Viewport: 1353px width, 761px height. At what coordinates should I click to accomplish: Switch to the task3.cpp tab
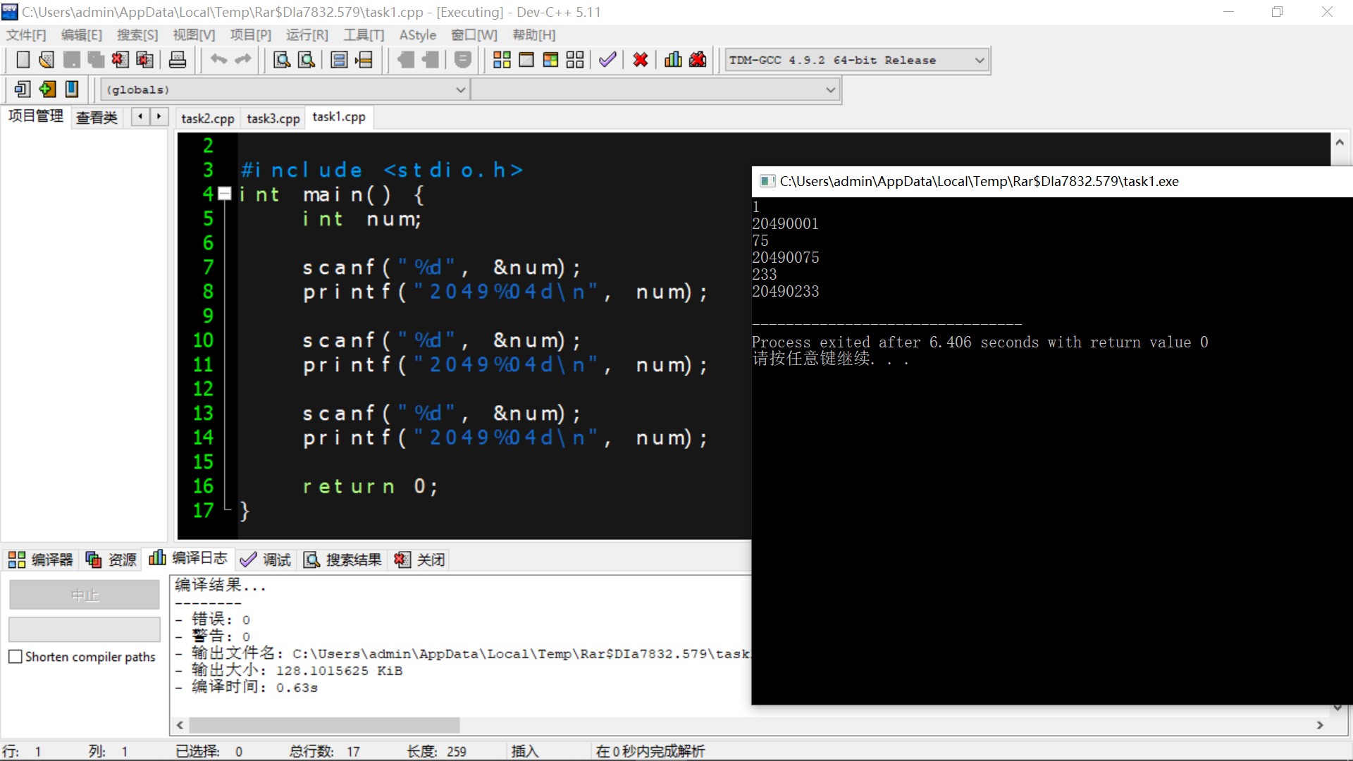273,118
